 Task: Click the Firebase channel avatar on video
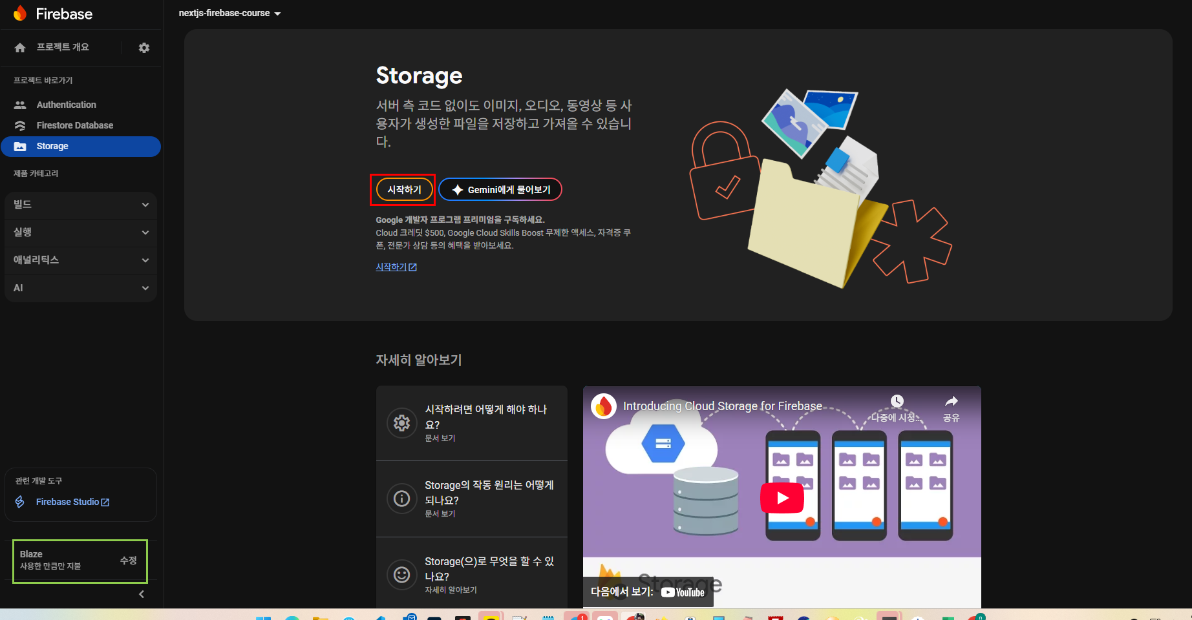(x=604, y=406)
